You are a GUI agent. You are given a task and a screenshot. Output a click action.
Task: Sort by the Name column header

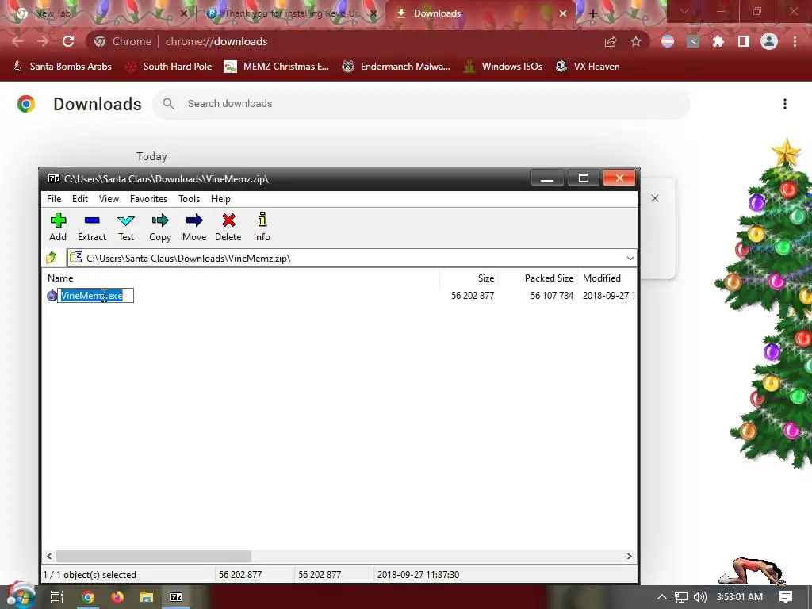click(x=241, y=278)
